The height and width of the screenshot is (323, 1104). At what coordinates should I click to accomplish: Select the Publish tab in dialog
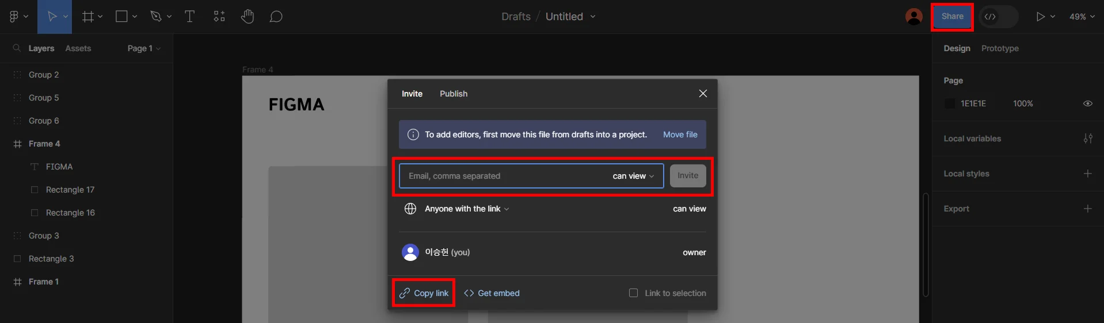[454, 94]
